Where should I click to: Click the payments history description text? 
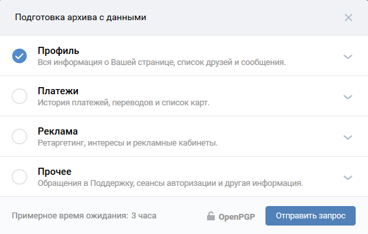[123, 103]
